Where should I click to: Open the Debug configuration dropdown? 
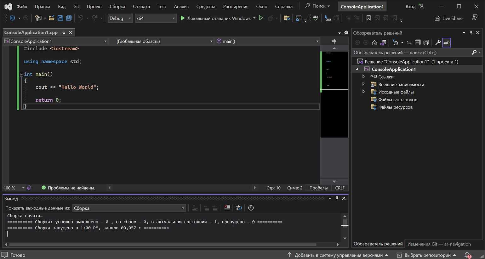[x=120, y=18]
